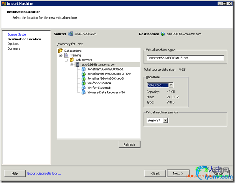Click Inventory for: vc6 label
This screenshot has height=183, width=235.
pos(70,44)
